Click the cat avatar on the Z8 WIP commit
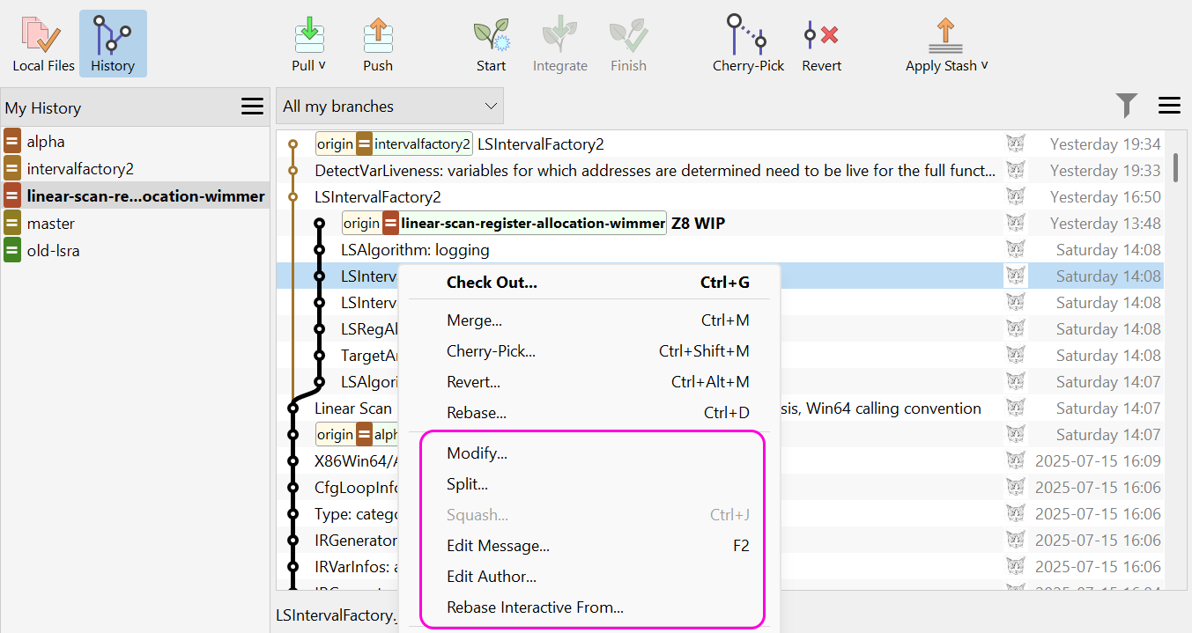 point(1015,223)
